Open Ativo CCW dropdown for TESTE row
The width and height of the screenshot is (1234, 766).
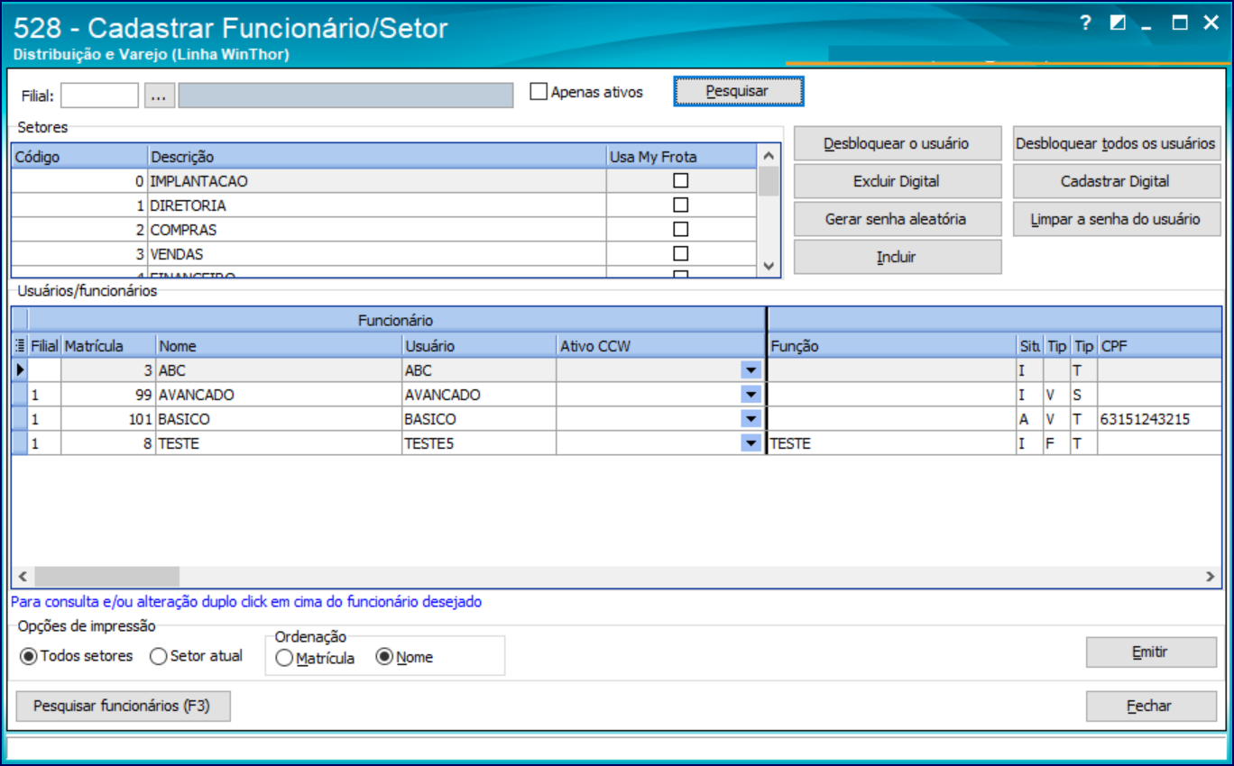pos(750,442)
